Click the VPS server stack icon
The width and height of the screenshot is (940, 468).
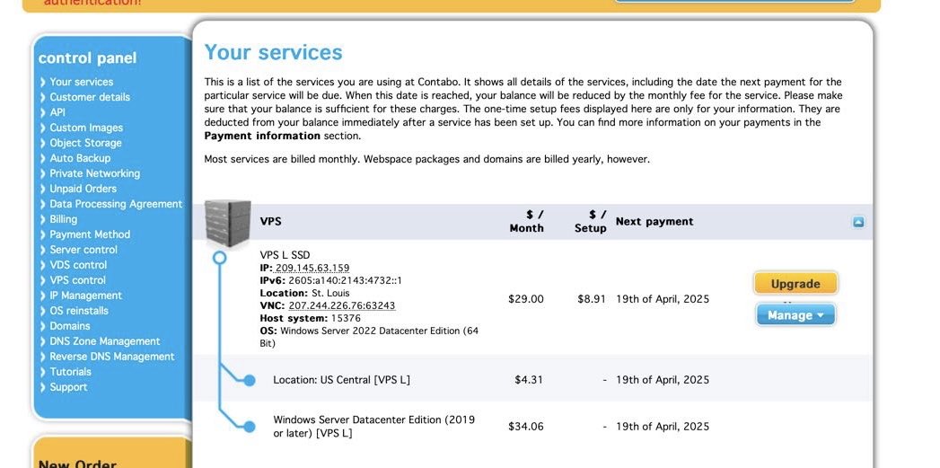click(x=227, y=223)
